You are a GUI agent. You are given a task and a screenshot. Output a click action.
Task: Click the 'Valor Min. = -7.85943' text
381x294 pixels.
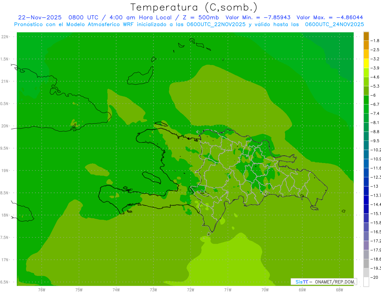pos(258,17)
